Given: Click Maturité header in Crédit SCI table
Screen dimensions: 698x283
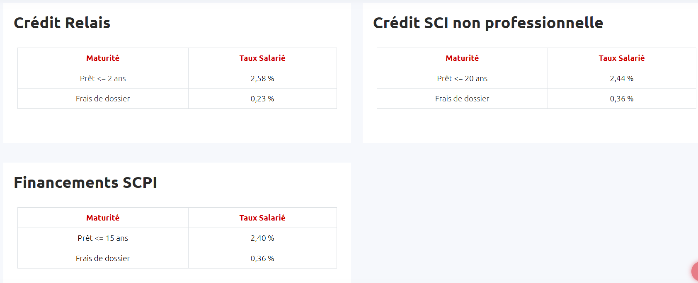Looking at the screenshot, I should click(x=462, y=58).
